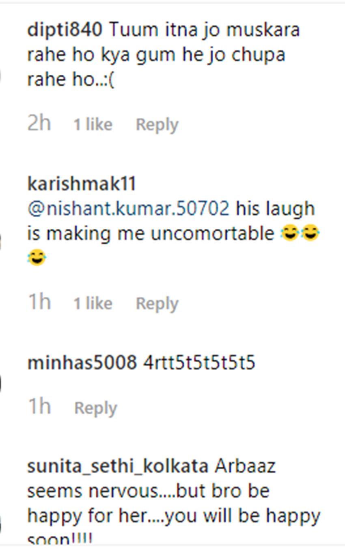Click the 1h timestamp under minhas5008's comment
Screen dimensions: 345x554
point(39,407)
